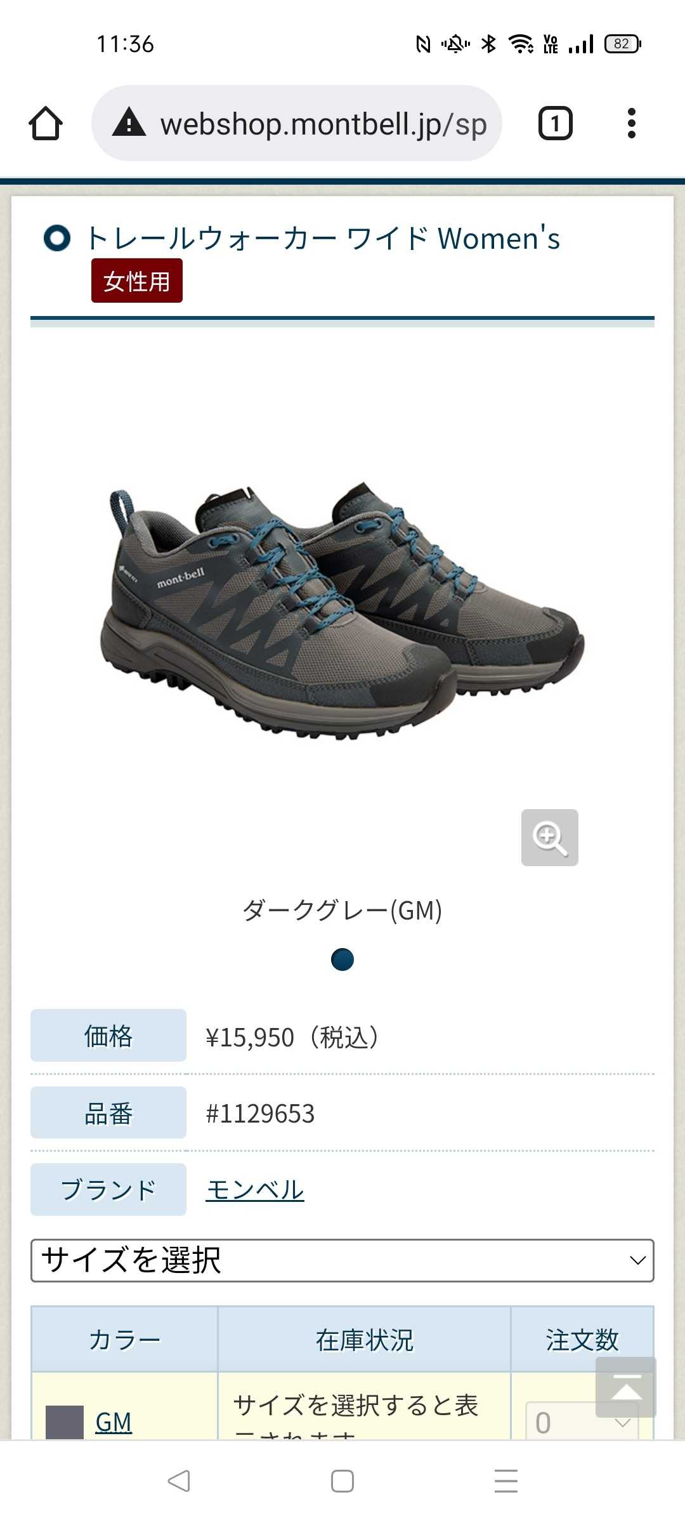Open the tab switcher showing 1 tab
The image size is (685, 1523).
pos(555,123)
